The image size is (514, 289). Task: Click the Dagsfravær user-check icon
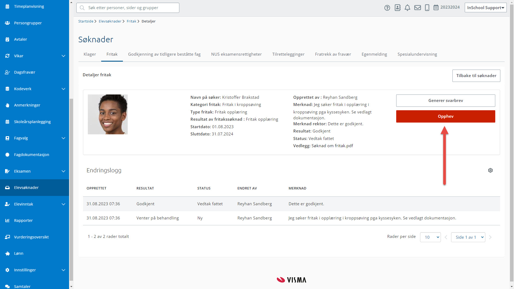click(x=7, y=72)
